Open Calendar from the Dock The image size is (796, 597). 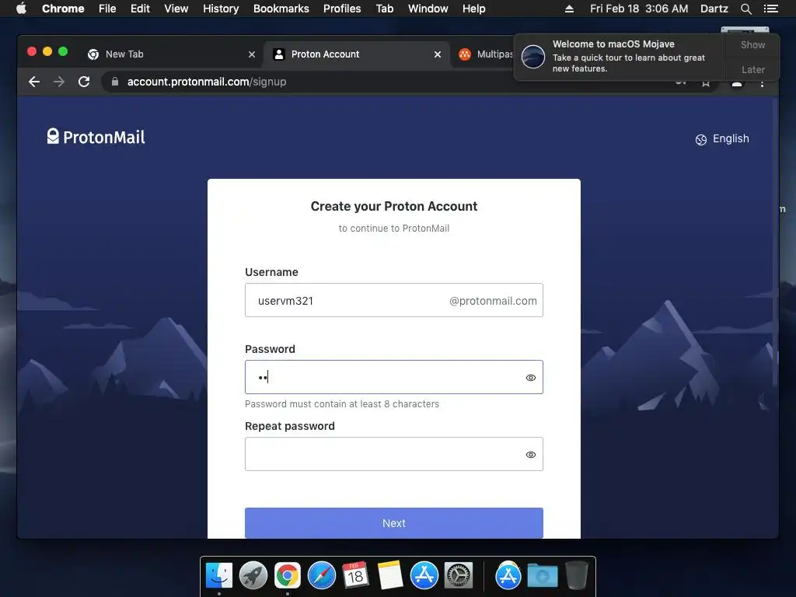coord(355,575)
